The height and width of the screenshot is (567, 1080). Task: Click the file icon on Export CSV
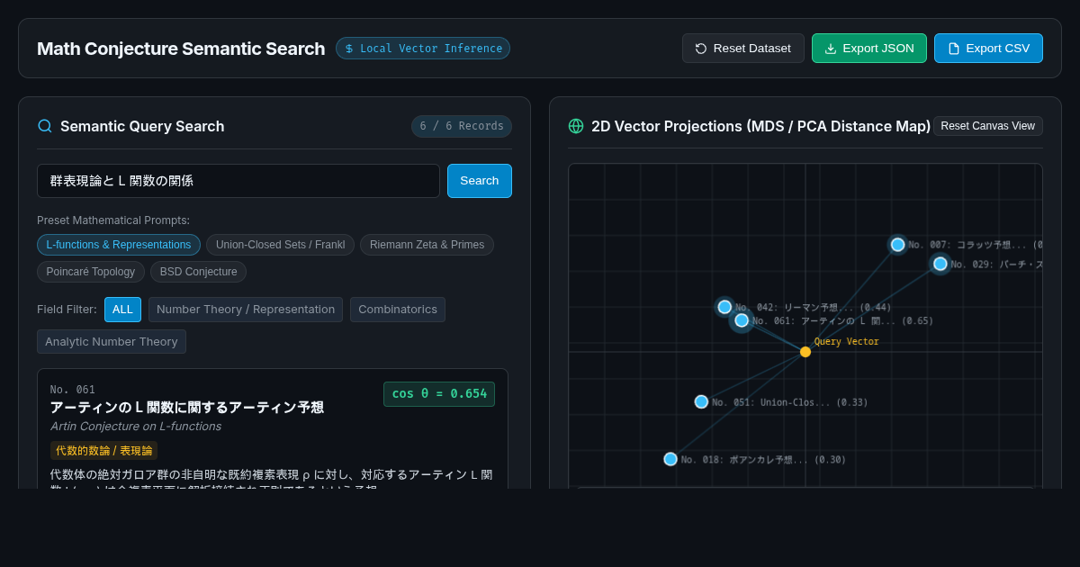pyautogui.click(x=954, y=49)
